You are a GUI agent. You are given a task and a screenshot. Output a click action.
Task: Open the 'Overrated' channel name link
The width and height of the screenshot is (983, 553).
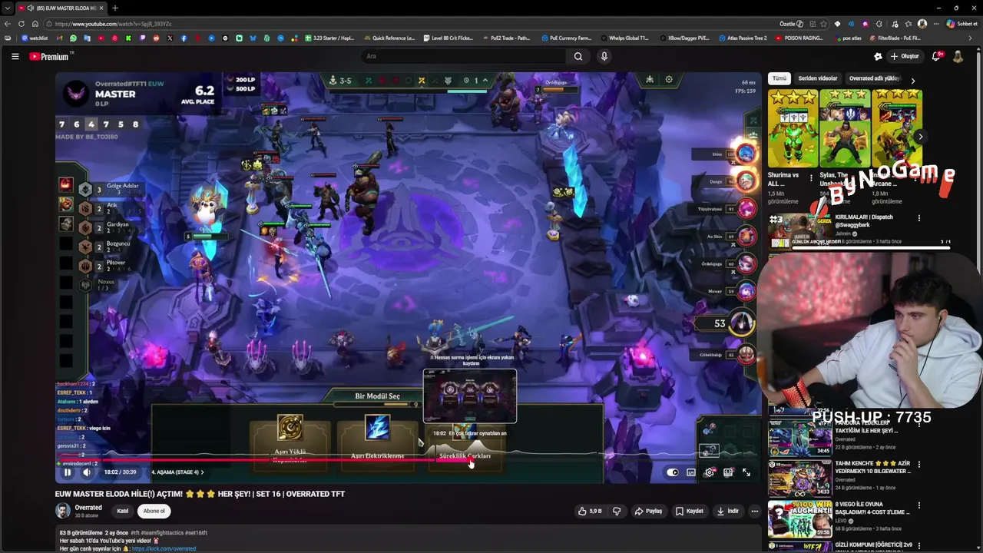pyautogui.click(x=88, y=508)
